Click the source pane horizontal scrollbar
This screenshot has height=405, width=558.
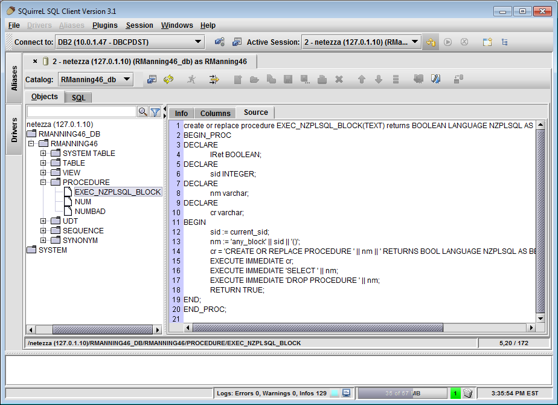pos(317,328)
